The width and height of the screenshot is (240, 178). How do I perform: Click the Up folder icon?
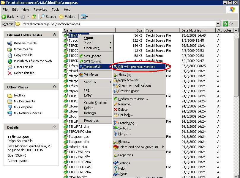pos(34,17)
